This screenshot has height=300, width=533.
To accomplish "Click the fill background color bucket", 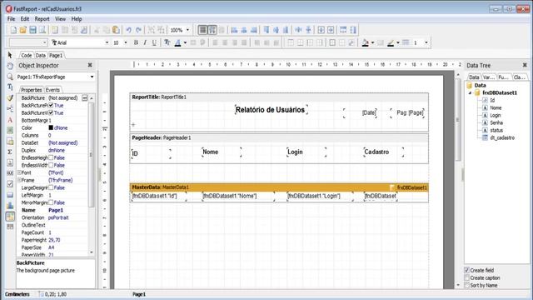I will pyautogui.click(x=366, y=42).
